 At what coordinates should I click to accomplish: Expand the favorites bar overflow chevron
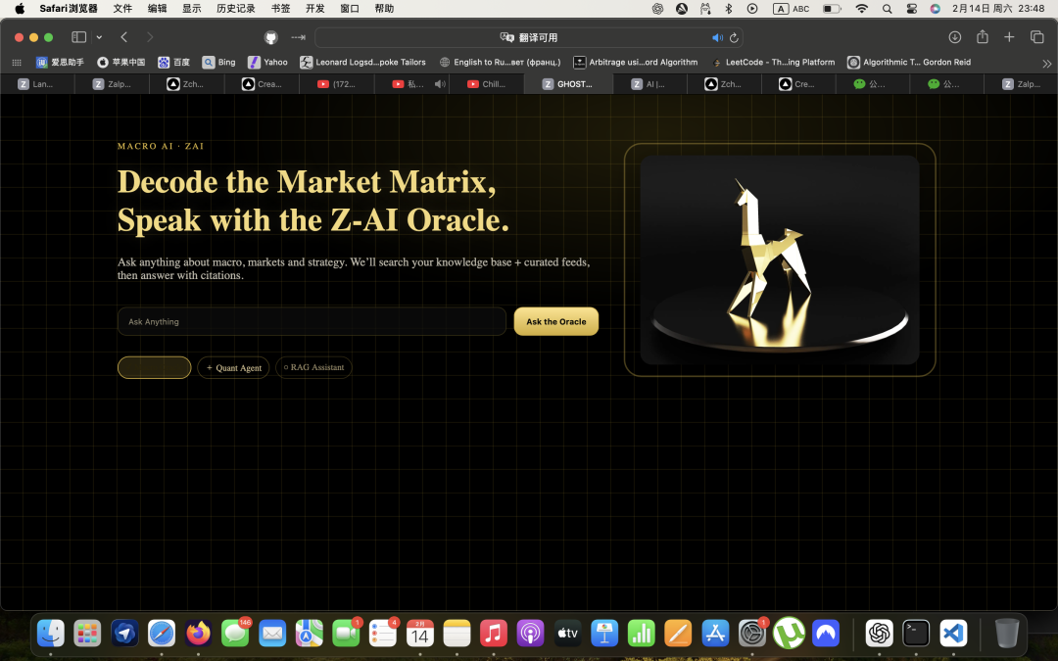click(x=1046, y=63)
